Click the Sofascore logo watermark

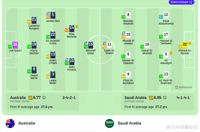(183, 87)
